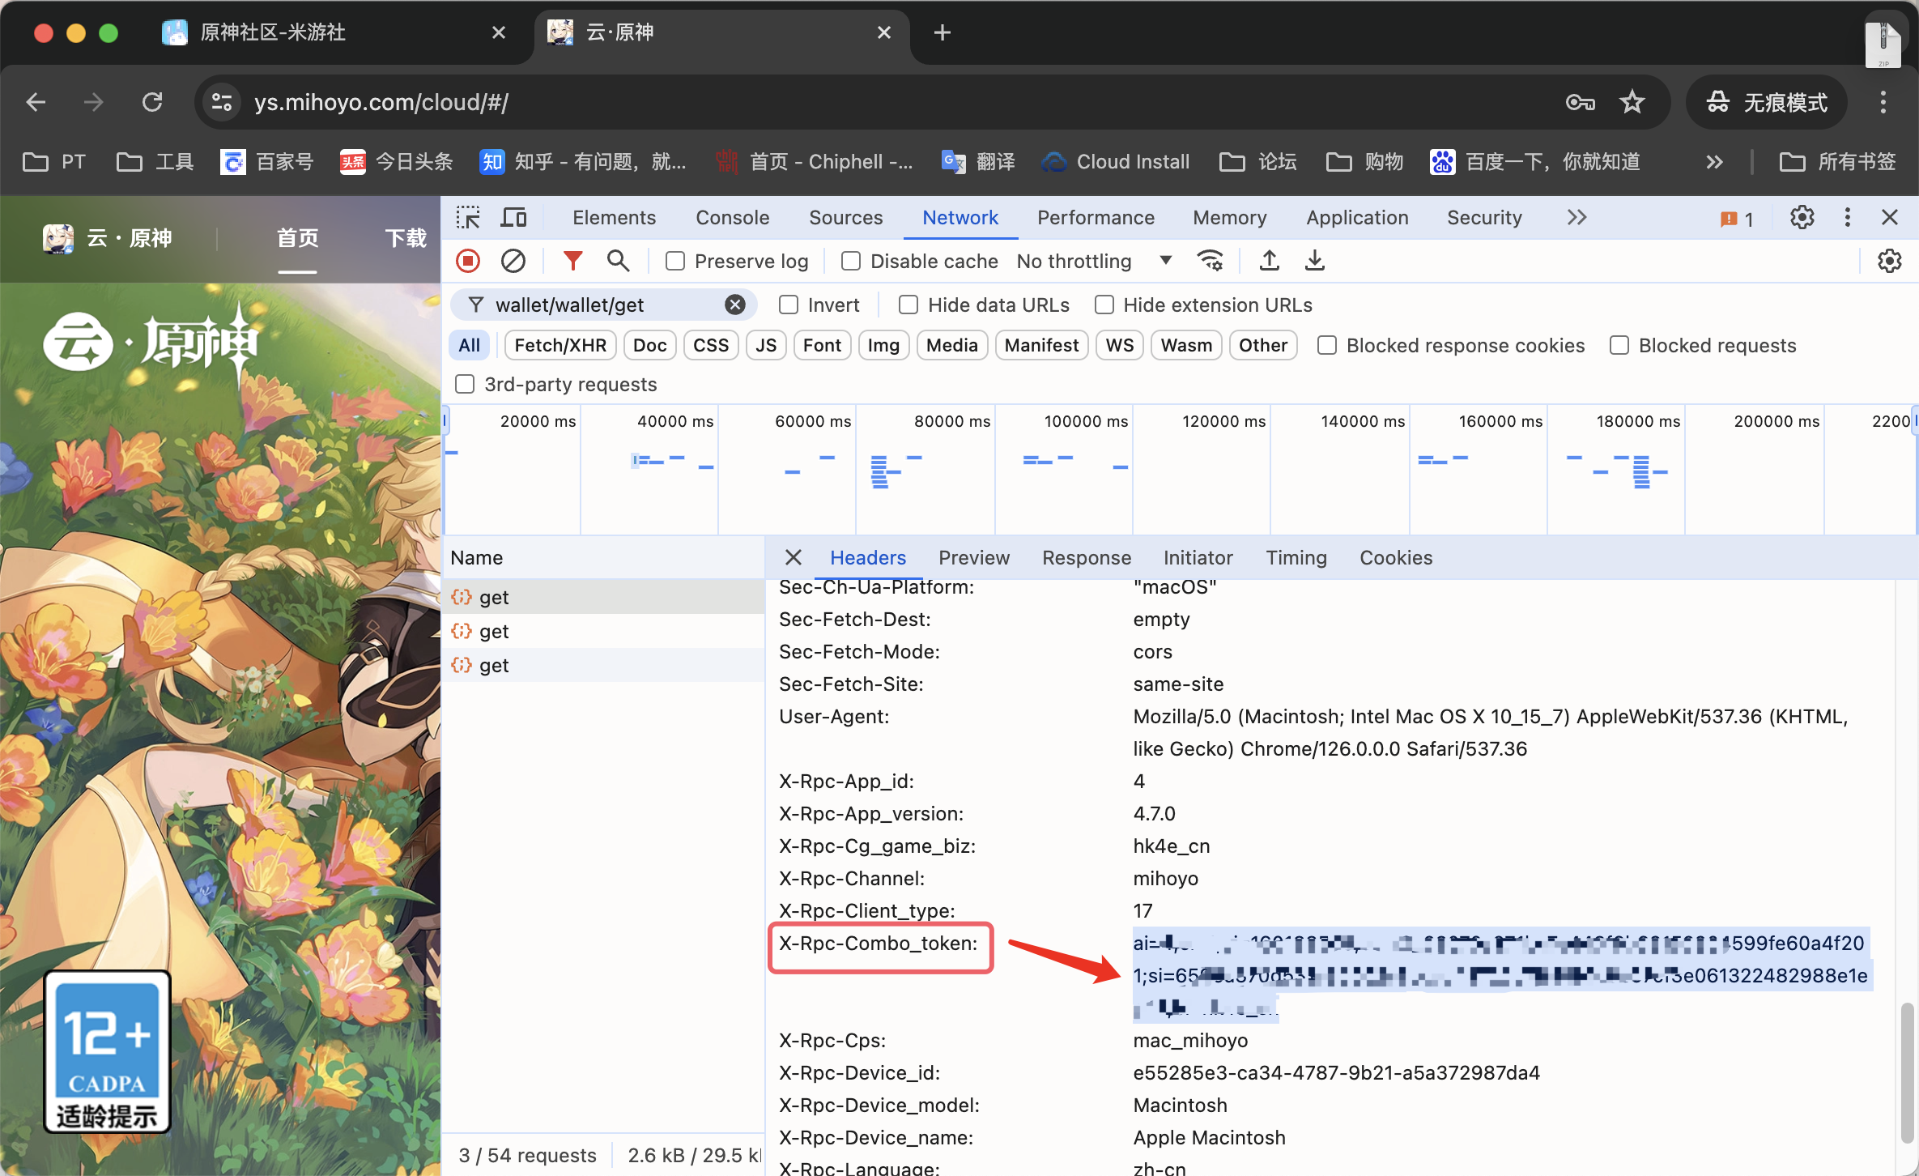Open the Preview tab of request
The image size is (1919, 1176).
(973, 557)
